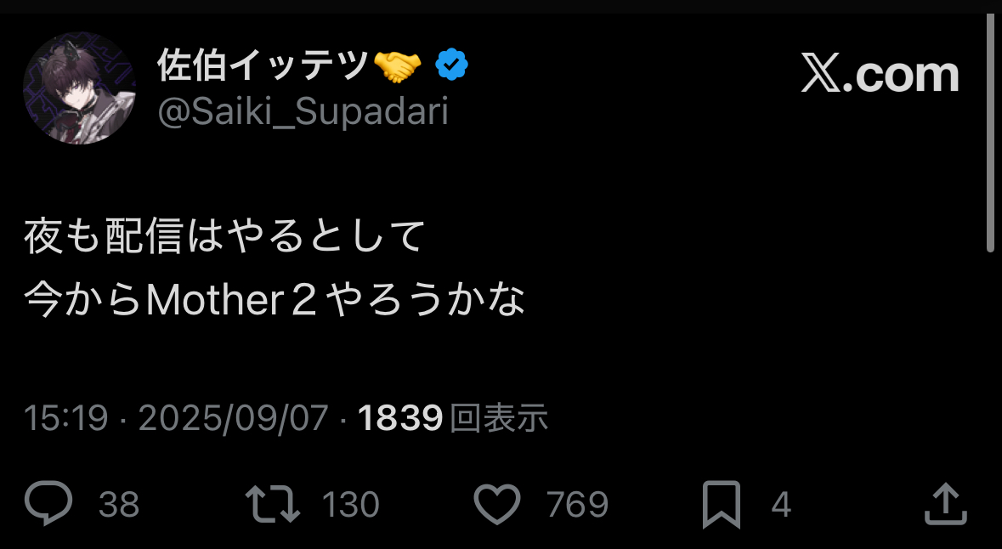Open the 佐伯イッテツ display name
The width and height of the screenshot is (1002, 549).
click(263, 65)
